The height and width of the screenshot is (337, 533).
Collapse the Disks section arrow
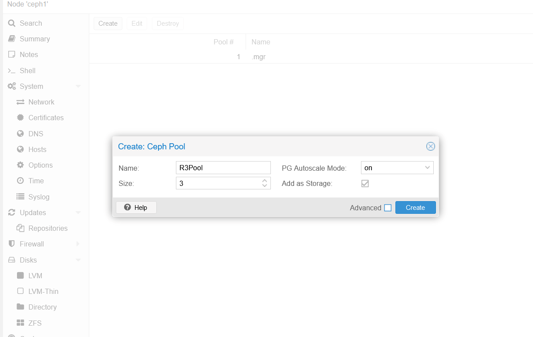coord(78,260)
